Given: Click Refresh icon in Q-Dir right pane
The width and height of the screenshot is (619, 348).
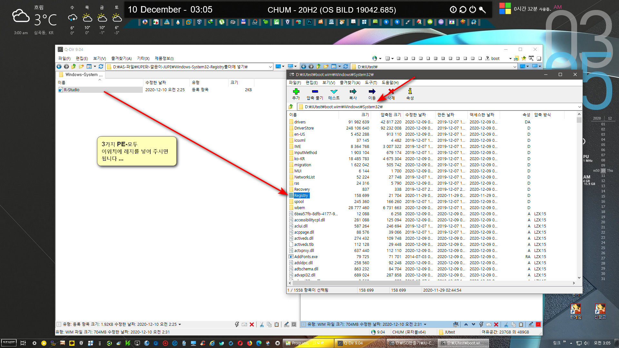Looking at the screenshot, I should 346,66.
